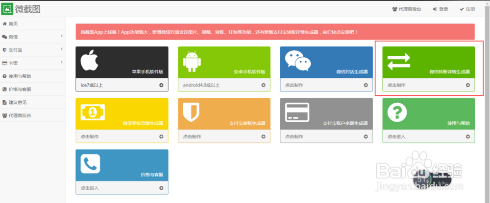Click android4.0或以上 link
Screen dimensions: 490x203
(201, 85)
